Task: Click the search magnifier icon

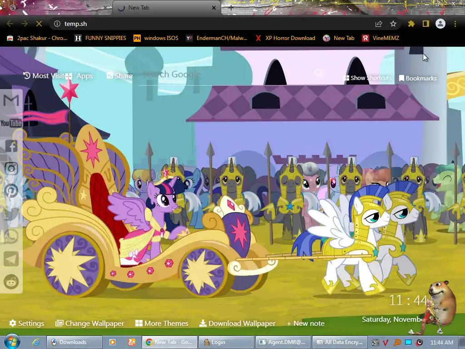Action: coord(319,73)
